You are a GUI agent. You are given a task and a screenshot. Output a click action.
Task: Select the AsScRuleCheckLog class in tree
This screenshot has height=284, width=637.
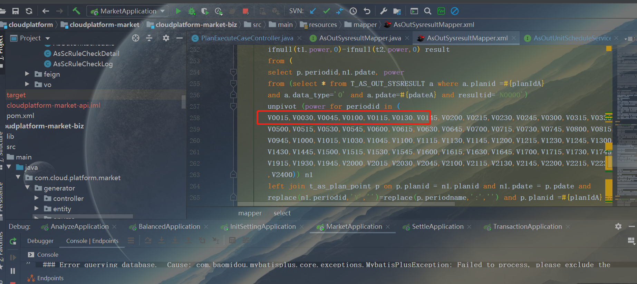(x=79, y=64)
